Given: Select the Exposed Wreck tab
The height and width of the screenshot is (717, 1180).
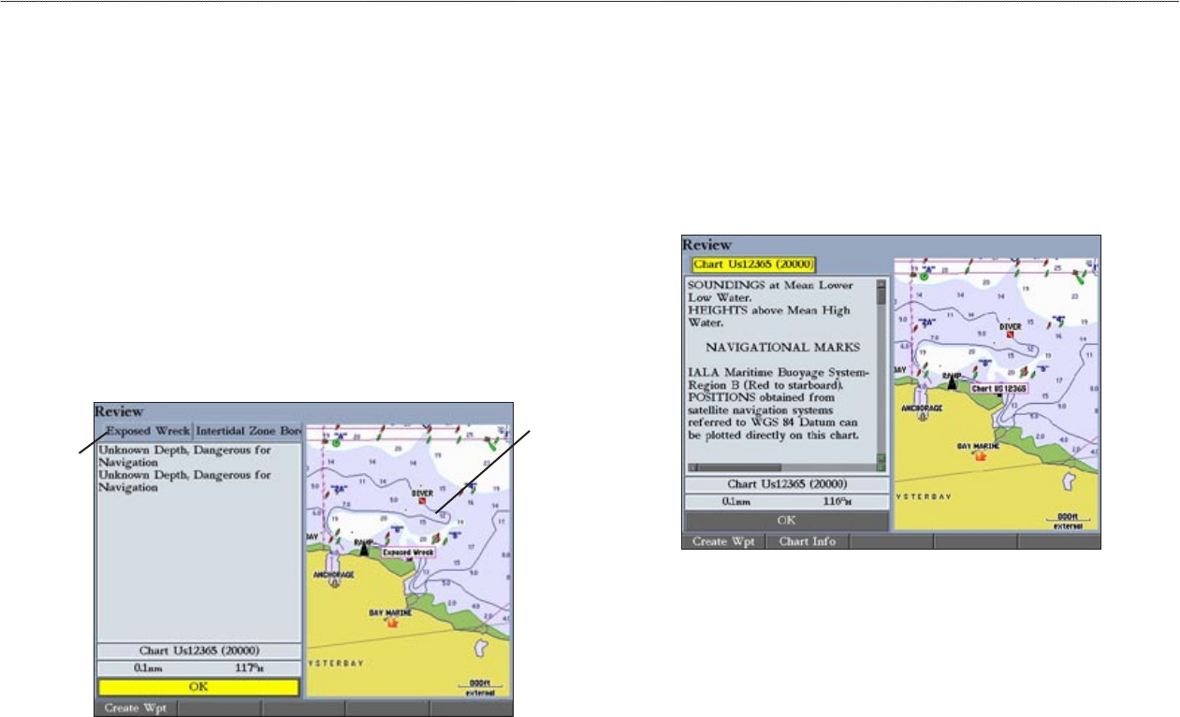Looking at the screenshot, I should [x=146, y=432].
